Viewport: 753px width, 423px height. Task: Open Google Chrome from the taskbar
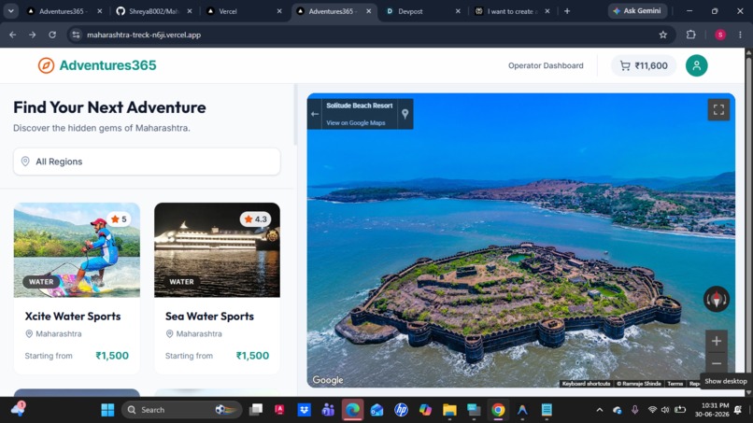pyautogui.click(x=498, y=410)
